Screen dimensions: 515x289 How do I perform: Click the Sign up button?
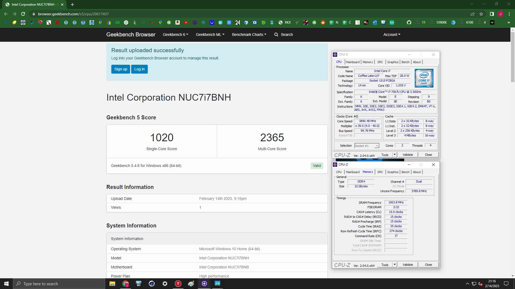coord(121,69)
